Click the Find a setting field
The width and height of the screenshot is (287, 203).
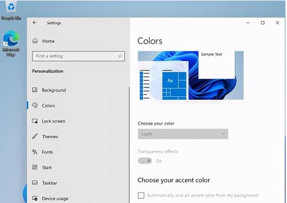click(78, 56)
